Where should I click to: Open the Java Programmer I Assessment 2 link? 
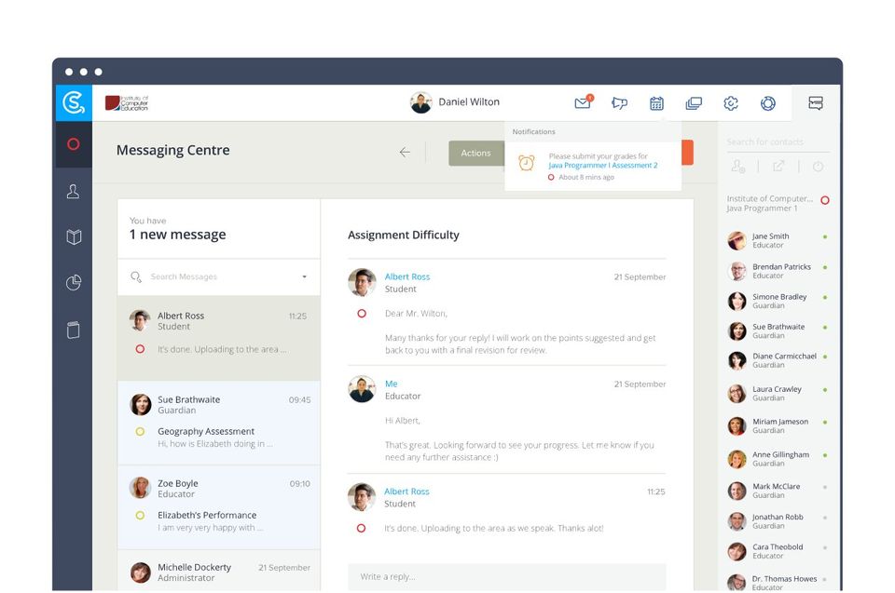coord(603,166)
